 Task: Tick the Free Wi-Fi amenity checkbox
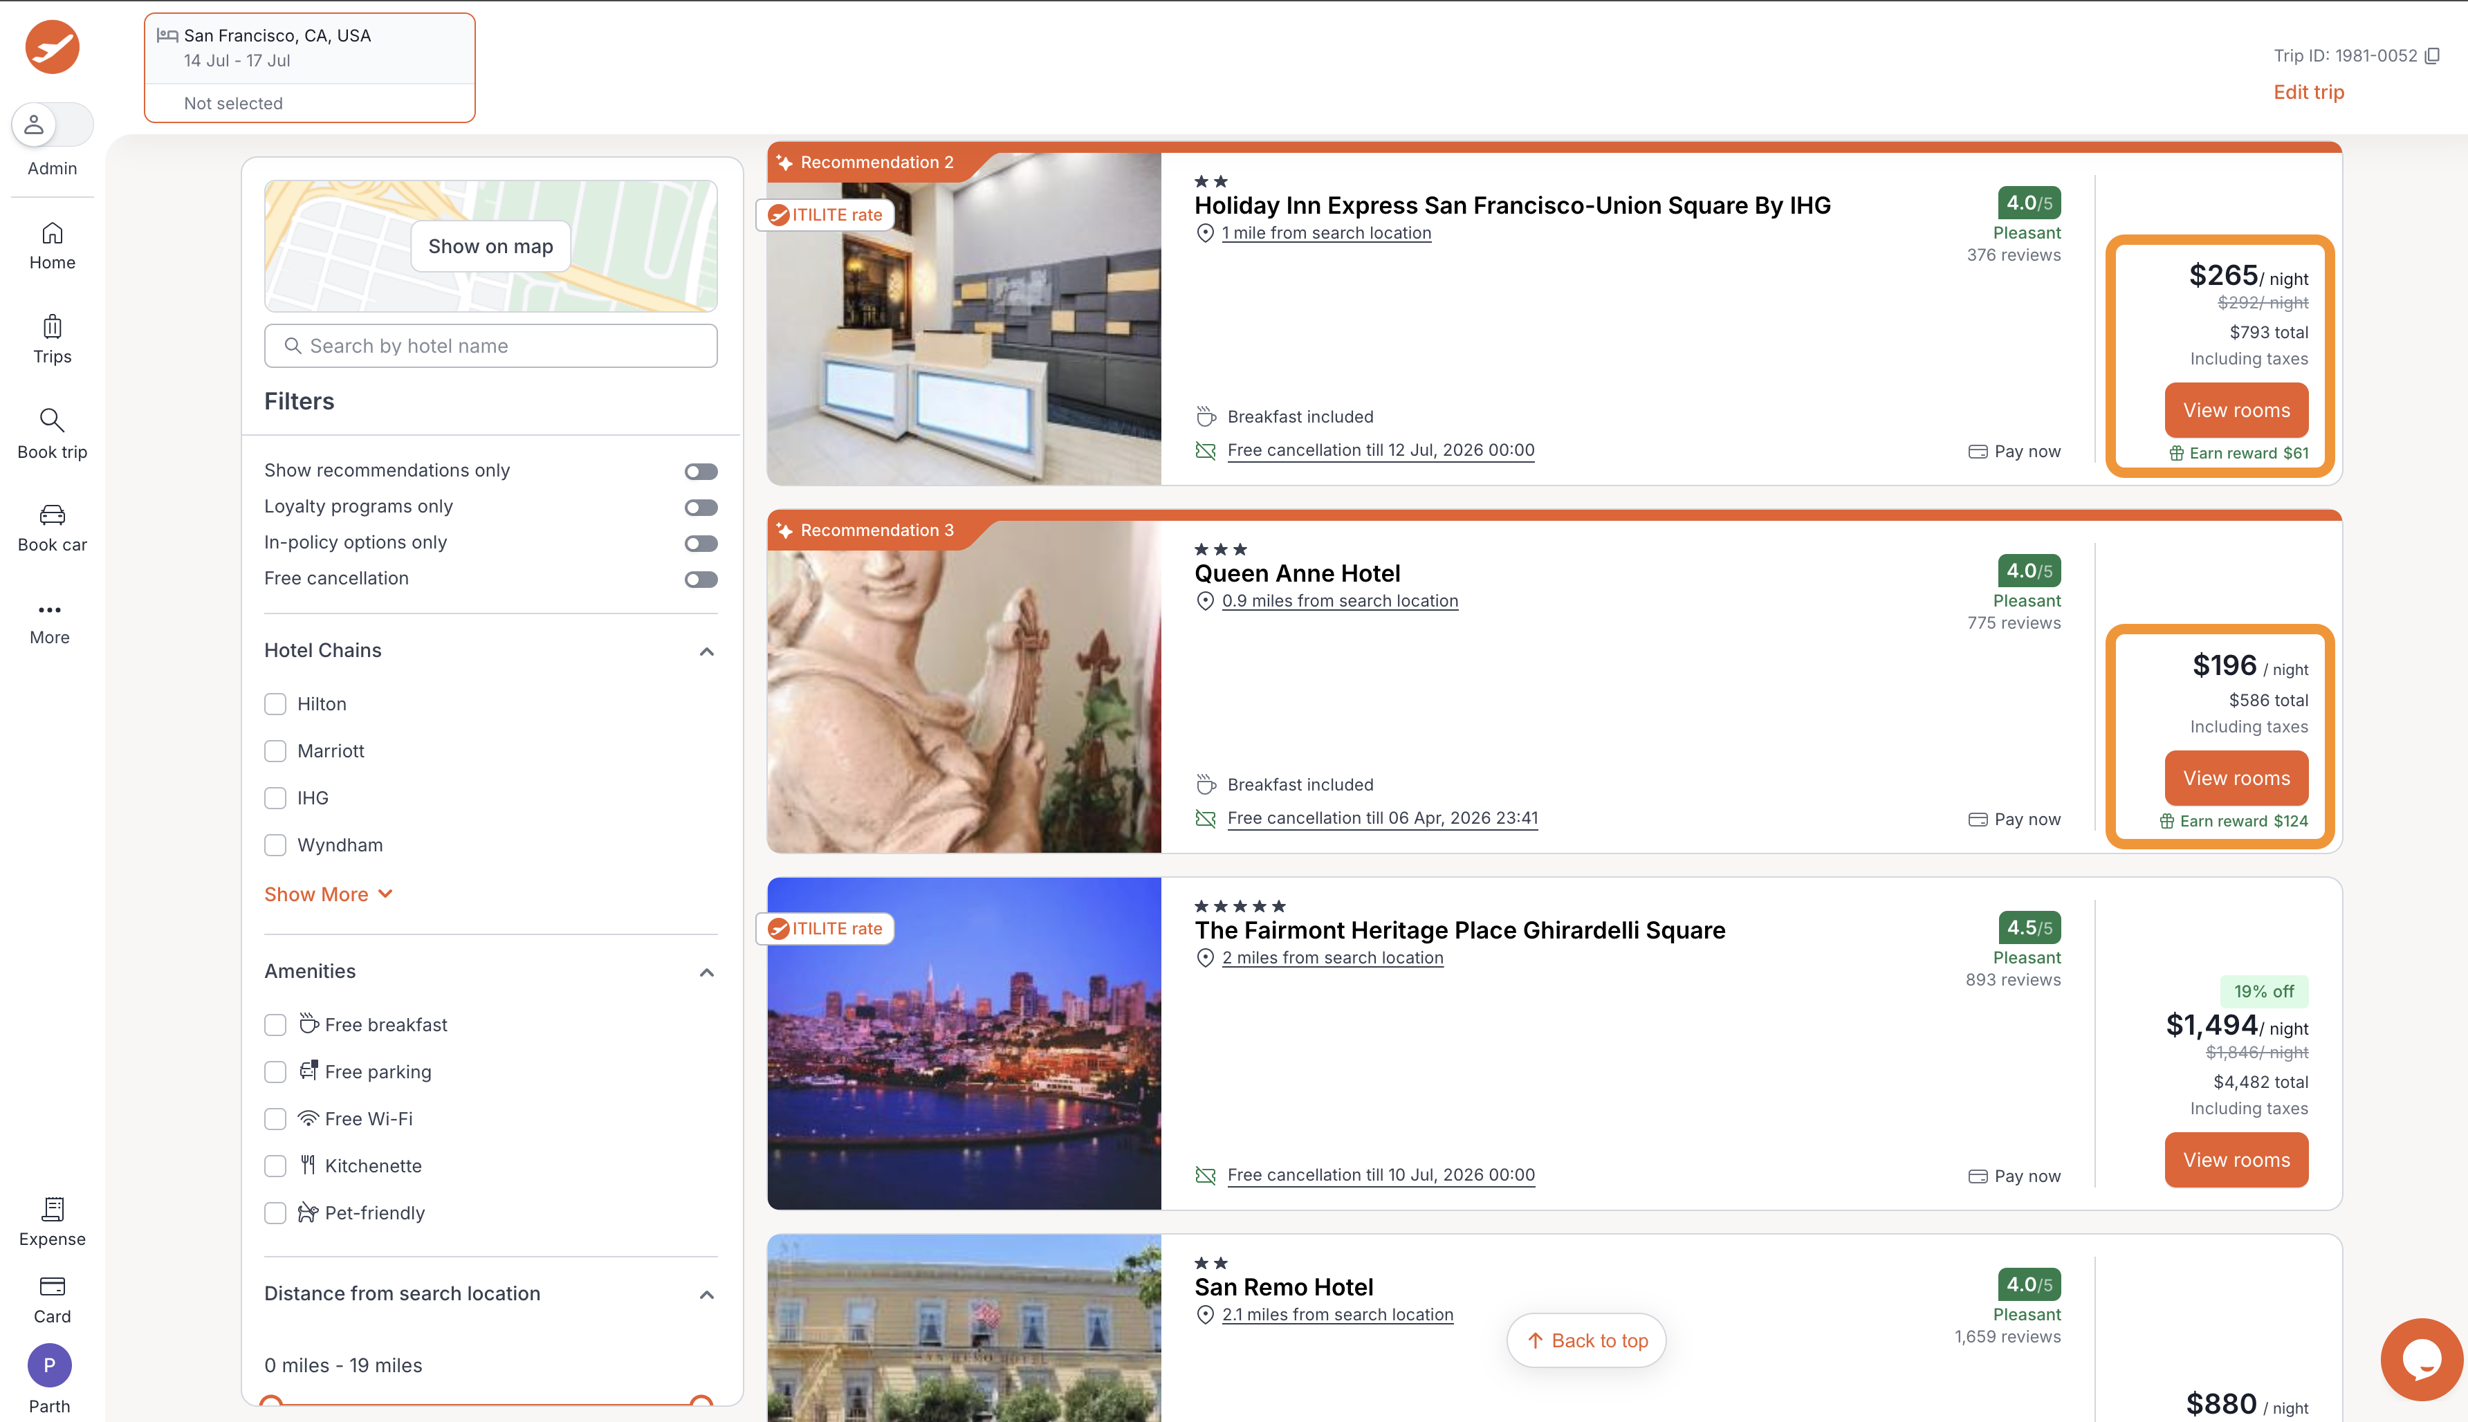(x=275, y=1118)
